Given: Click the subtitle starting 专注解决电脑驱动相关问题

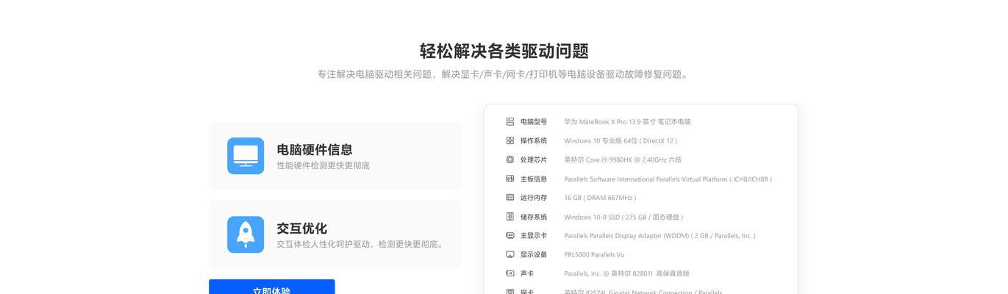Looking at the screenshot, I should pyautogui.click(x=504, y=74).
